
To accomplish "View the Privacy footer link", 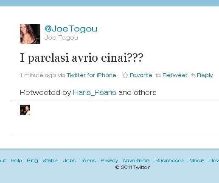I will (109, 160).
